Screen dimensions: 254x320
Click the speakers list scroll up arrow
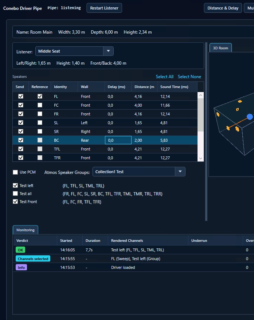[x=200, y=95]
